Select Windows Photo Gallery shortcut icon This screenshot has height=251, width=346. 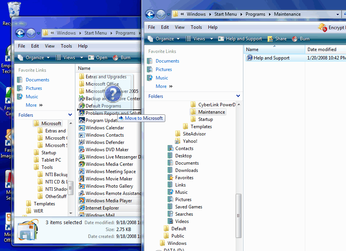tap(82, 186)
